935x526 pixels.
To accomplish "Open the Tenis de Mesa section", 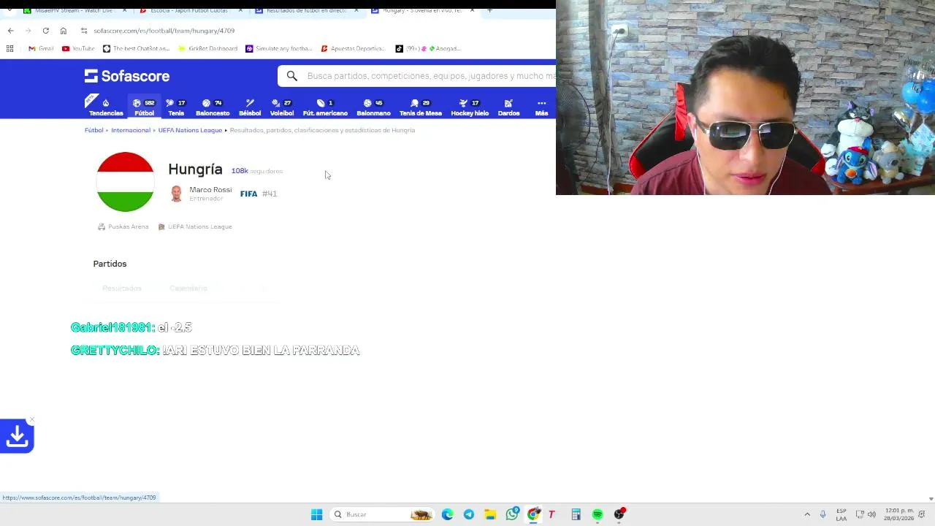I will click(421, 107).
